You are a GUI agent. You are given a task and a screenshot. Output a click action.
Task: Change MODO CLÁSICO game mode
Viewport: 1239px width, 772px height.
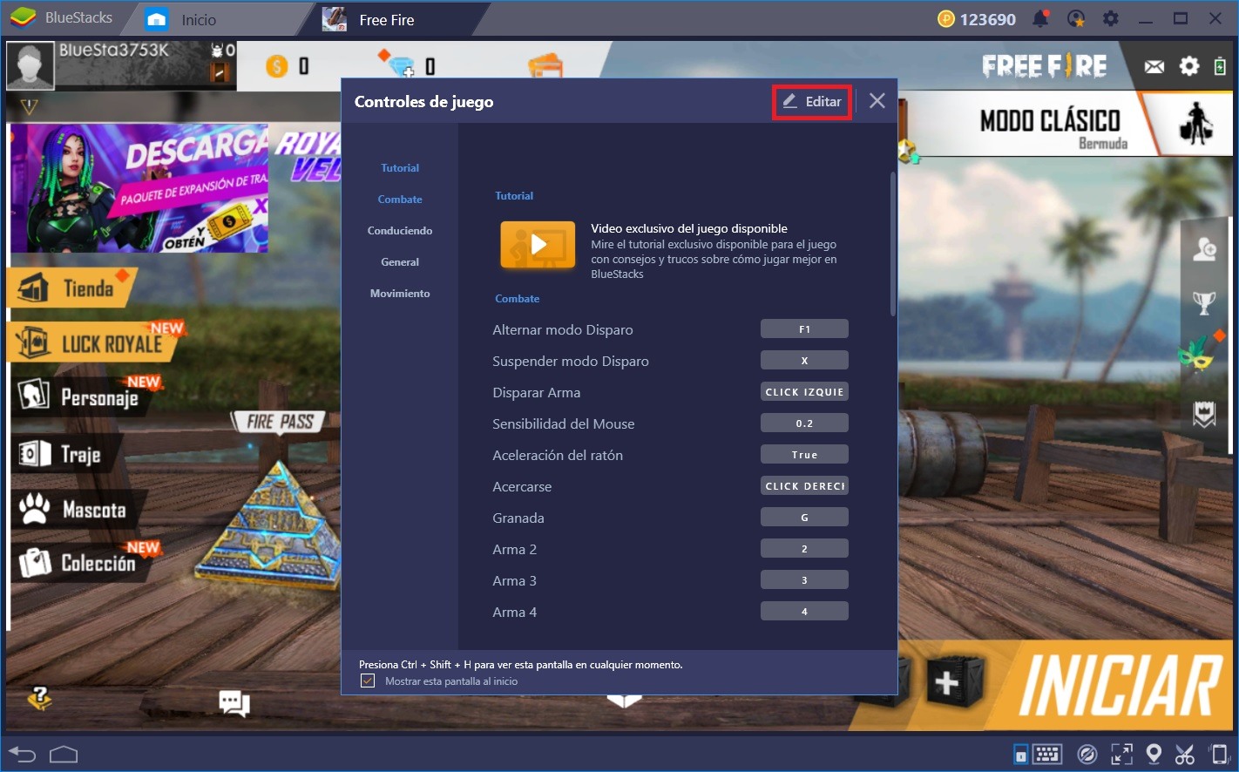click(x=1063, y=125)
